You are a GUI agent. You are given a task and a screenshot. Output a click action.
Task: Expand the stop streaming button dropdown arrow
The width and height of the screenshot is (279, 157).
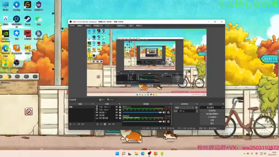coord(223,107)
